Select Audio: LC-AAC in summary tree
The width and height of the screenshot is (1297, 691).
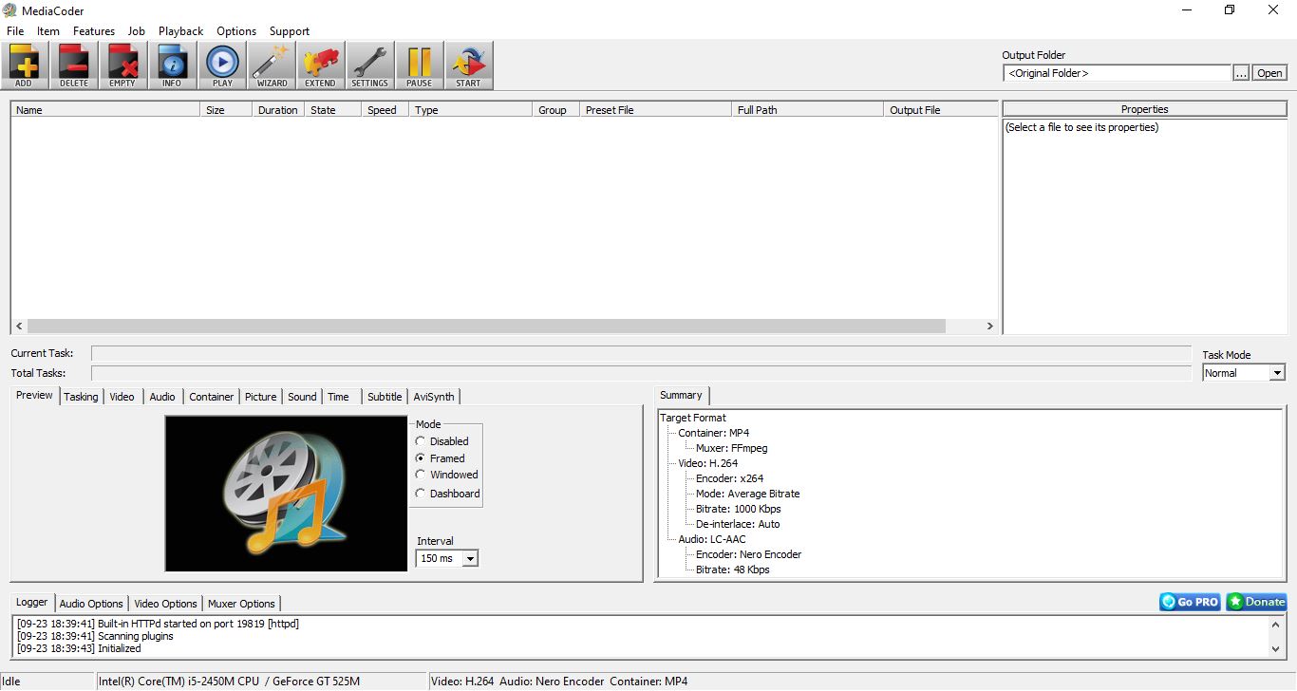click(x=711, y=539)
